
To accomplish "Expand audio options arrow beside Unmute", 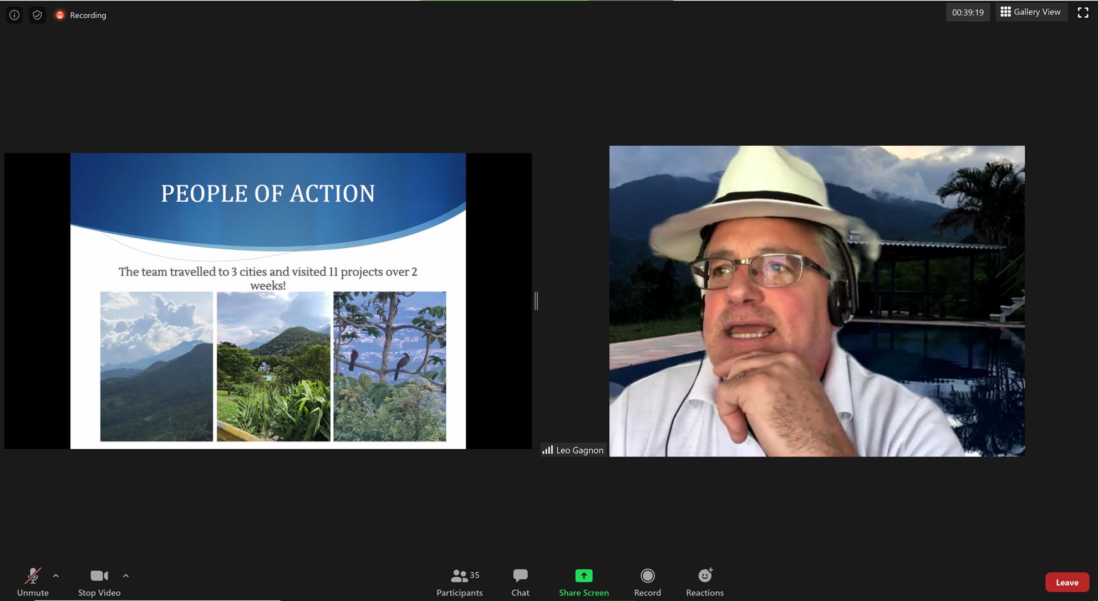I will click(x=56, y=576).
